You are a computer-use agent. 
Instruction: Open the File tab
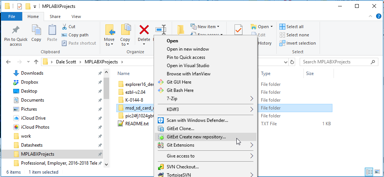[x=12, y=16]
